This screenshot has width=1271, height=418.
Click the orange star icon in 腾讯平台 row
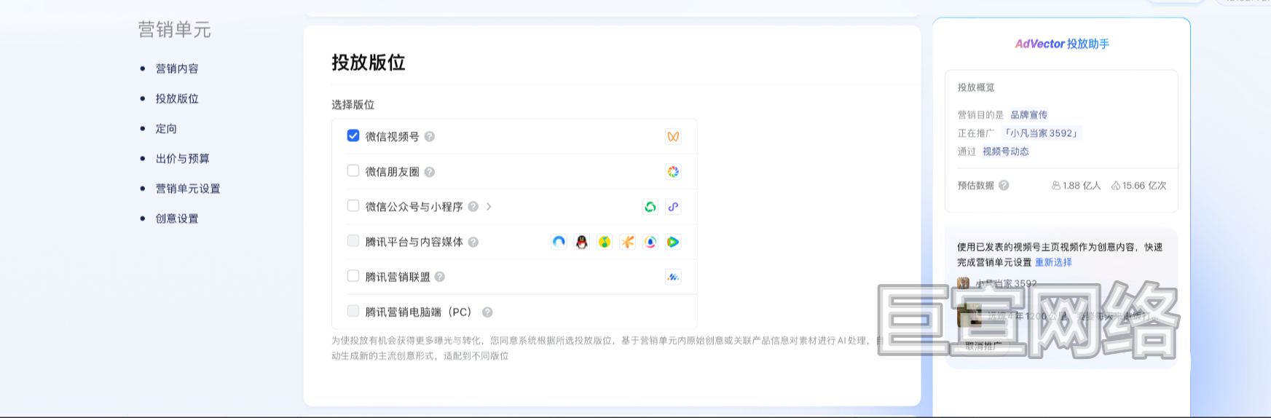click(627, 242)
